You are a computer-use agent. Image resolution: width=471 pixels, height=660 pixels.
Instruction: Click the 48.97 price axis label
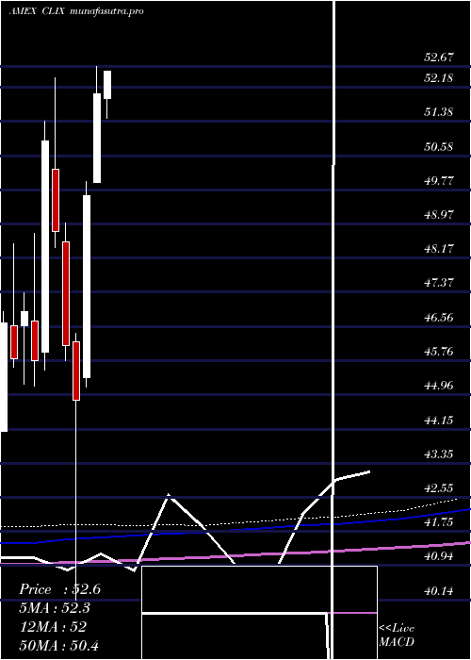[x=438, y=215]
